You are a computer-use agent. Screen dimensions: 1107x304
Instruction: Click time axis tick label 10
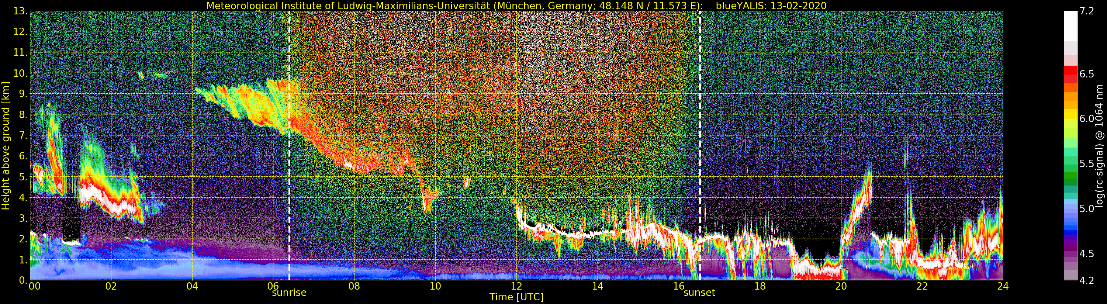[x=435, y=286]
